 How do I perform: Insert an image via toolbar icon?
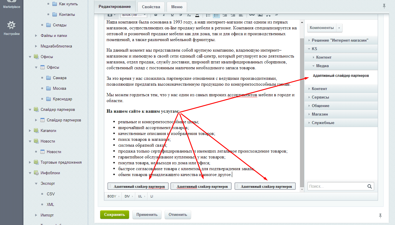(x=260, y=15)
